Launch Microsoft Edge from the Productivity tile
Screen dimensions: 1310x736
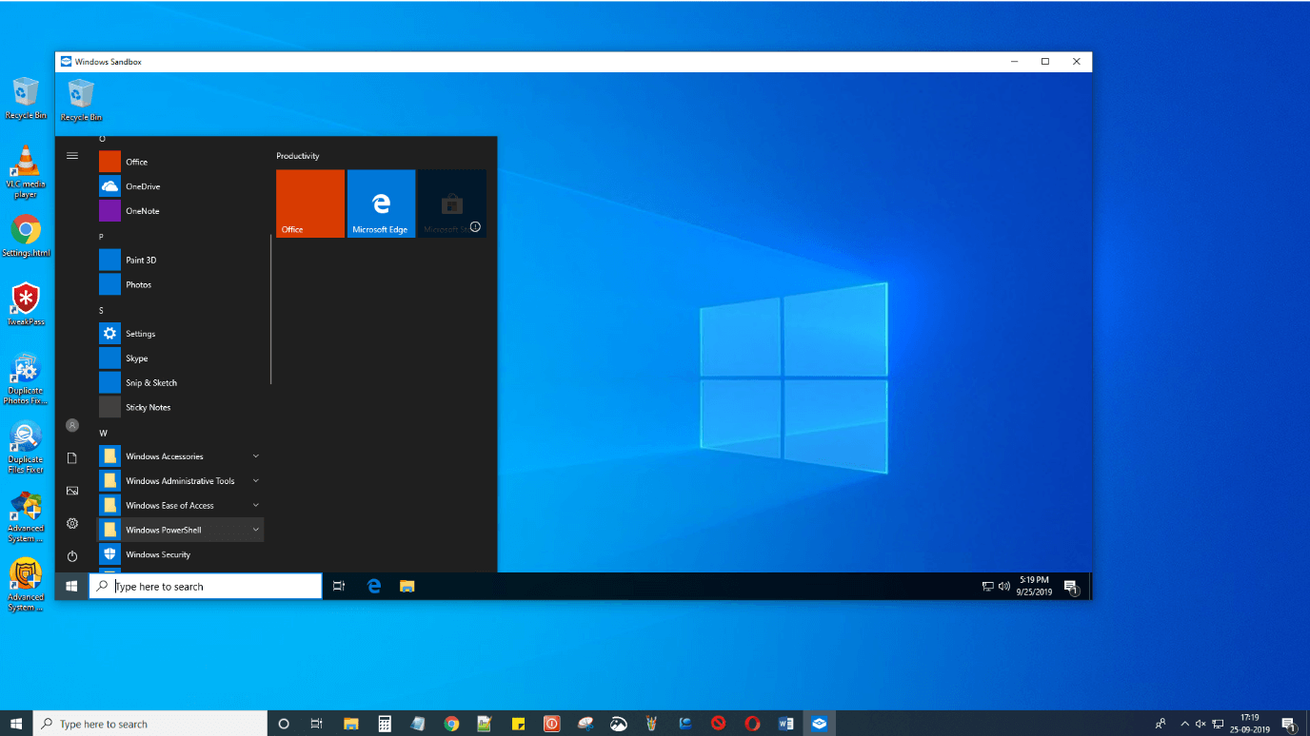381,203
